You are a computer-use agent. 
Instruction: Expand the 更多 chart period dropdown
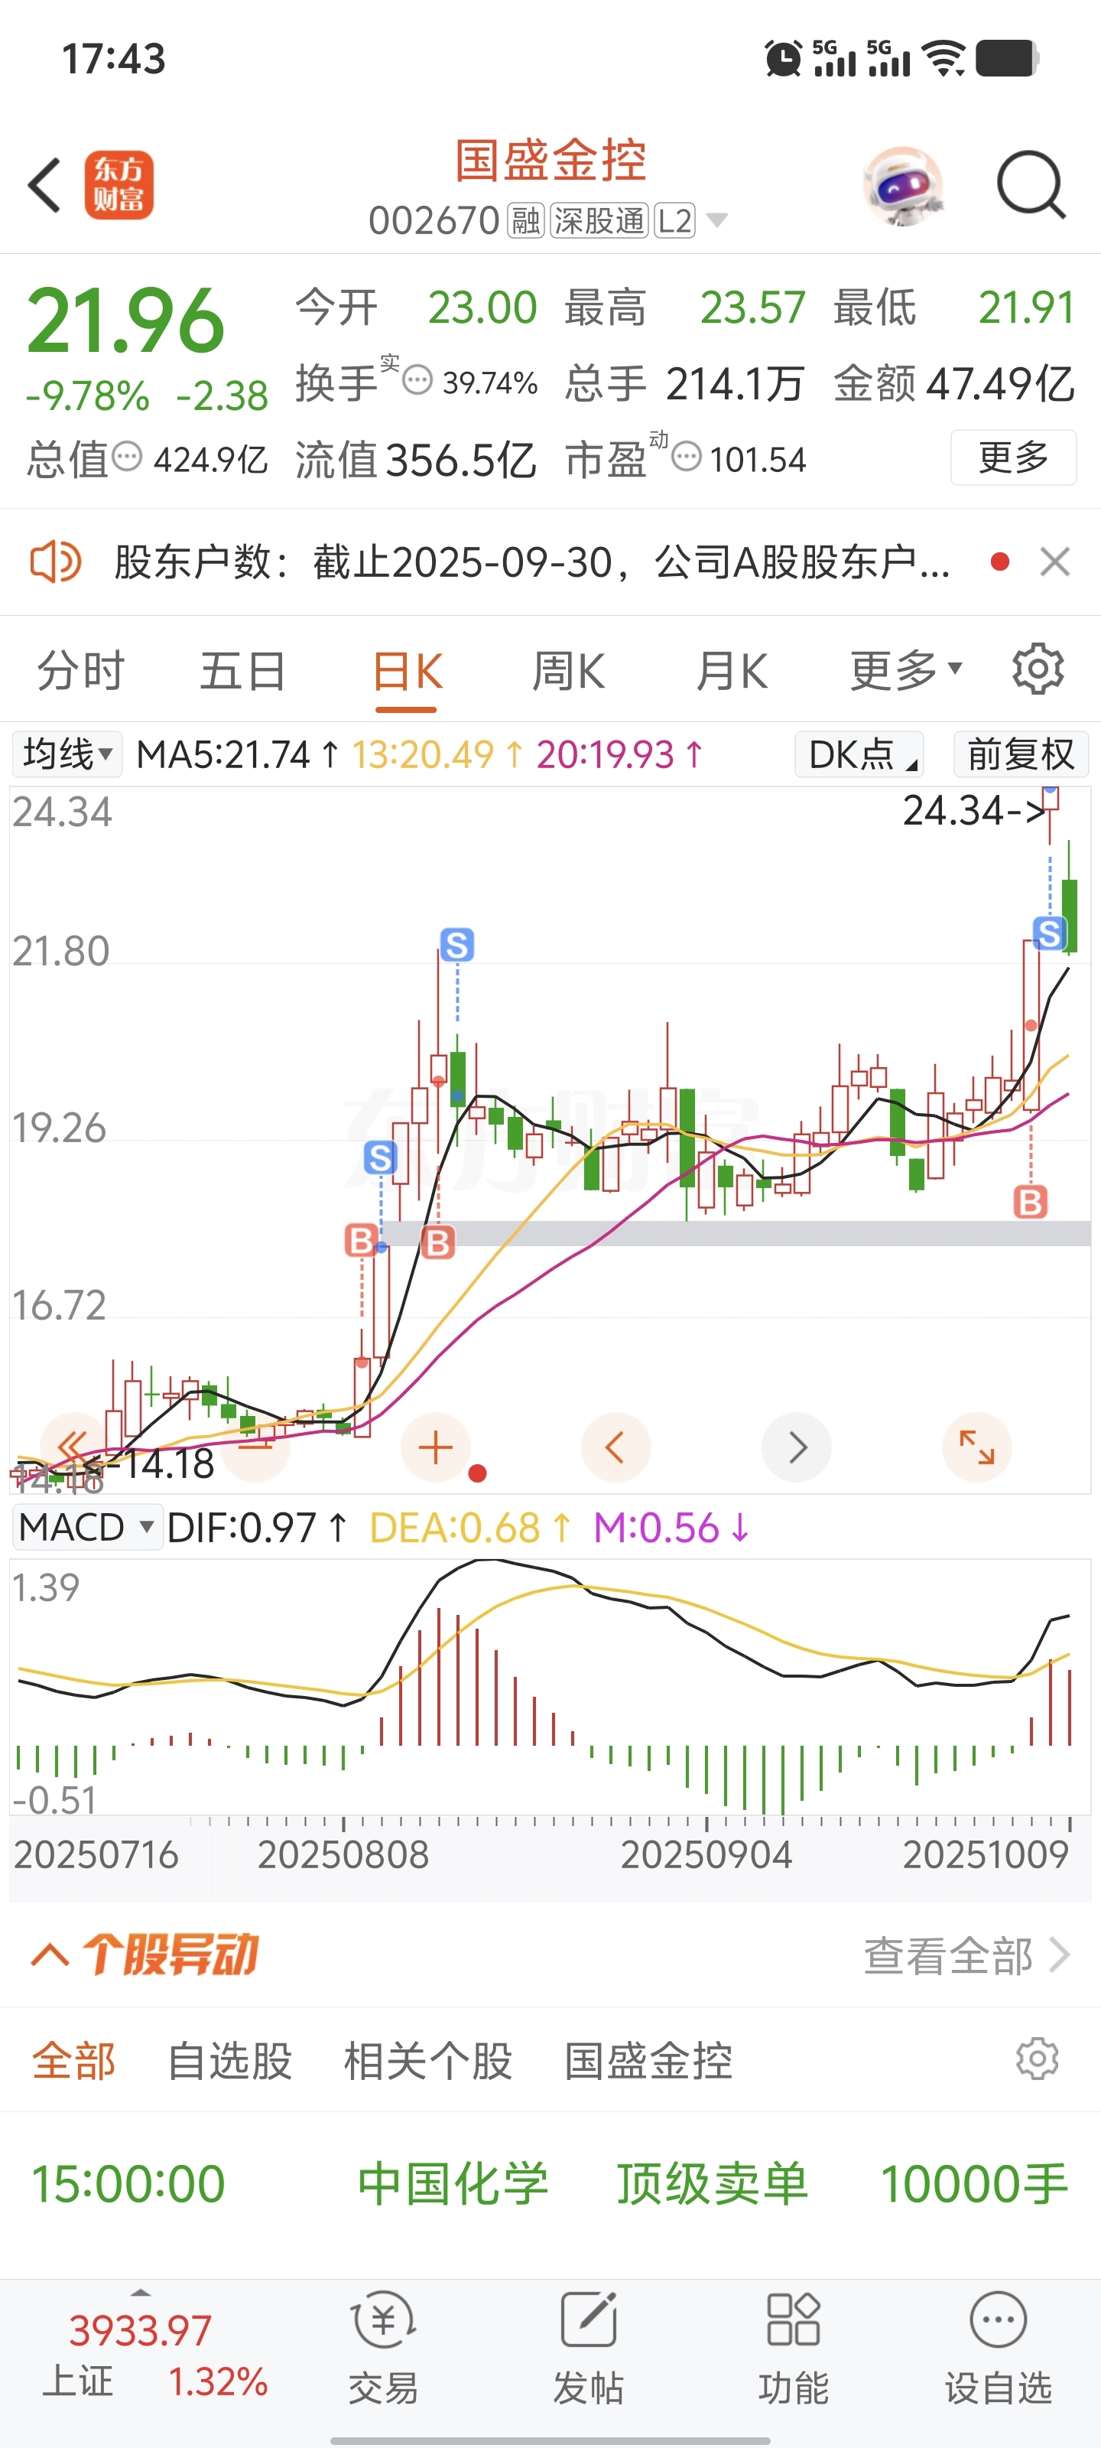(906, 671)
